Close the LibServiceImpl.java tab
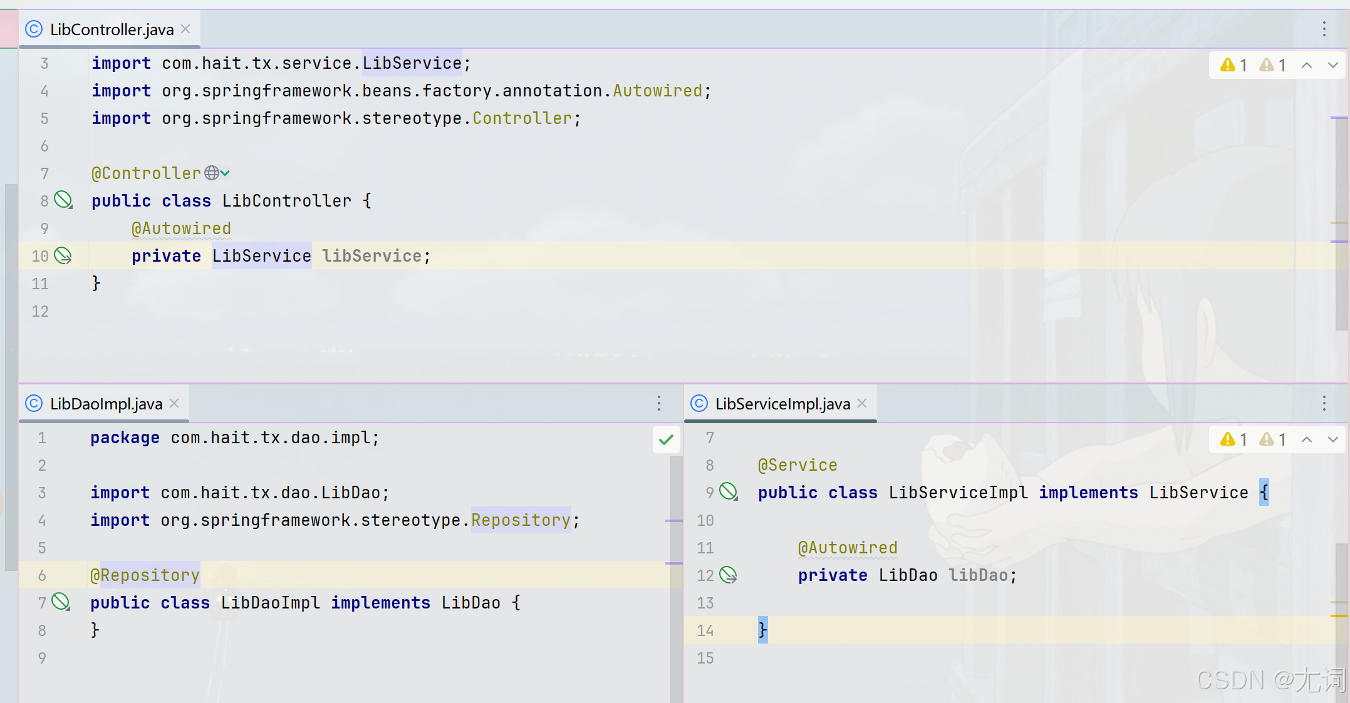Screen dimensions: 1350x703 863,403
